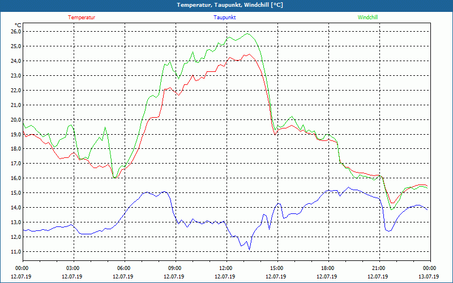The height and width of the screenshot is (283, 453).
Task: Click the 17,0 y-axis value
Action: 16,163
